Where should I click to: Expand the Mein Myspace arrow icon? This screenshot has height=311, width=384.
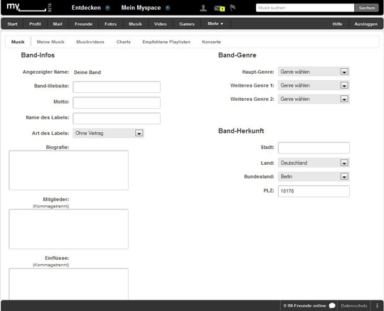pos(168,8)
